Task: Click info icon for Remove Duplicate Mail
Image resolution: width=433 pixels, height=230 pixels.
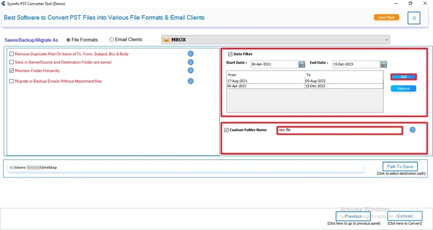Action: (191, 54)
